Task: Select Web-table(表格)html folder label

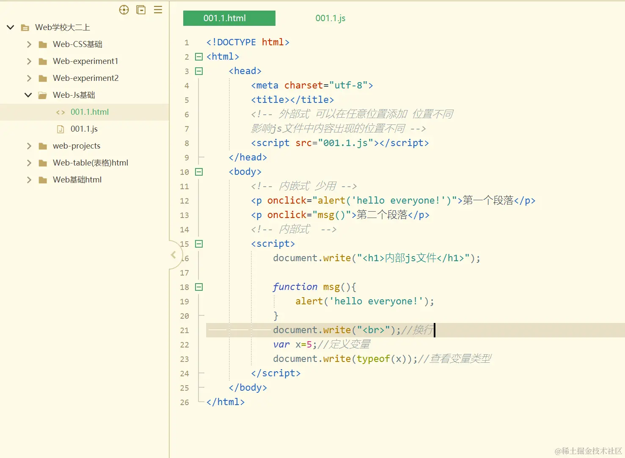Action: pyautogui.click(x=90, y=163)
